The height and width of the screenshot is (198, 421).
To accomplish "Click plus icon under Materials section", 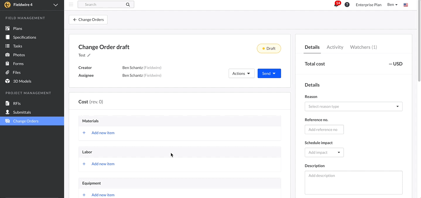I will coord(84,133).
